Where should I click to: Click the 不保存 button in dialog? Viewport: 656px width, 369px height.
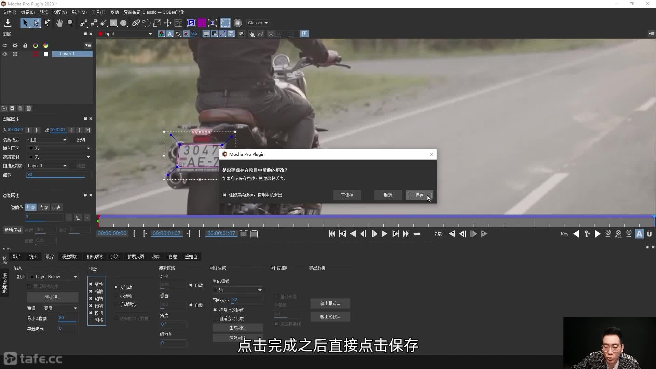(347, 195)
